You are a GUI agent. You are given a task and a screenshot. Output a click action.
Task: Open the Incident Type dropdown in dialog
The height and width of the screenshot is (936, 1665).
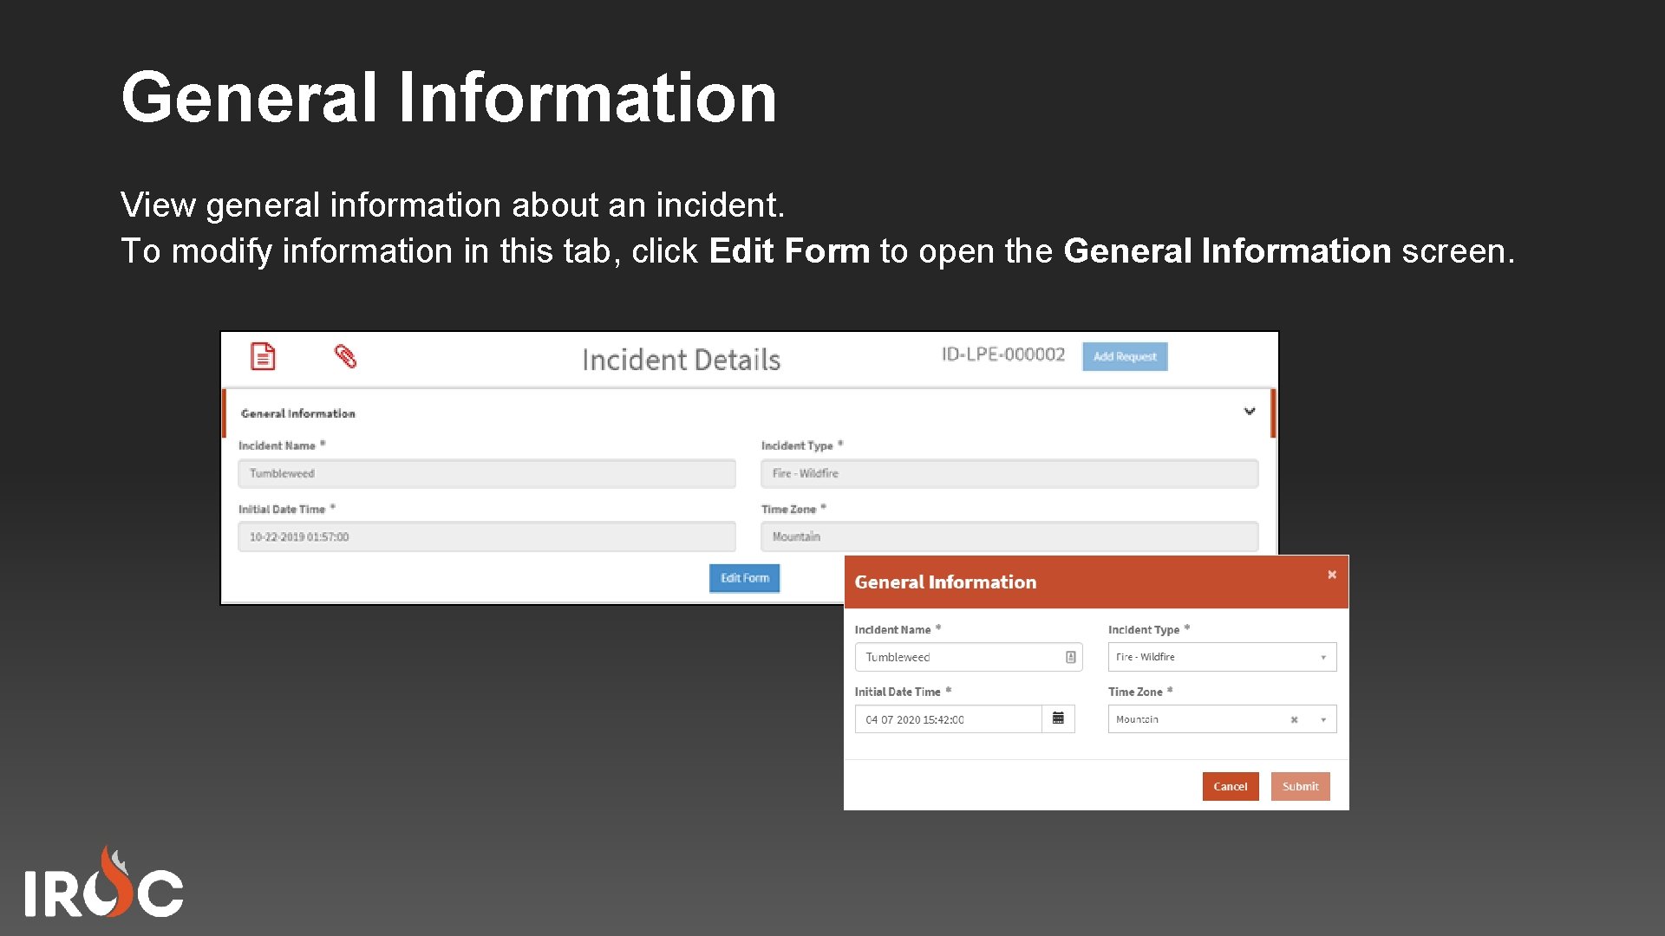click(x=1221, y=657)
